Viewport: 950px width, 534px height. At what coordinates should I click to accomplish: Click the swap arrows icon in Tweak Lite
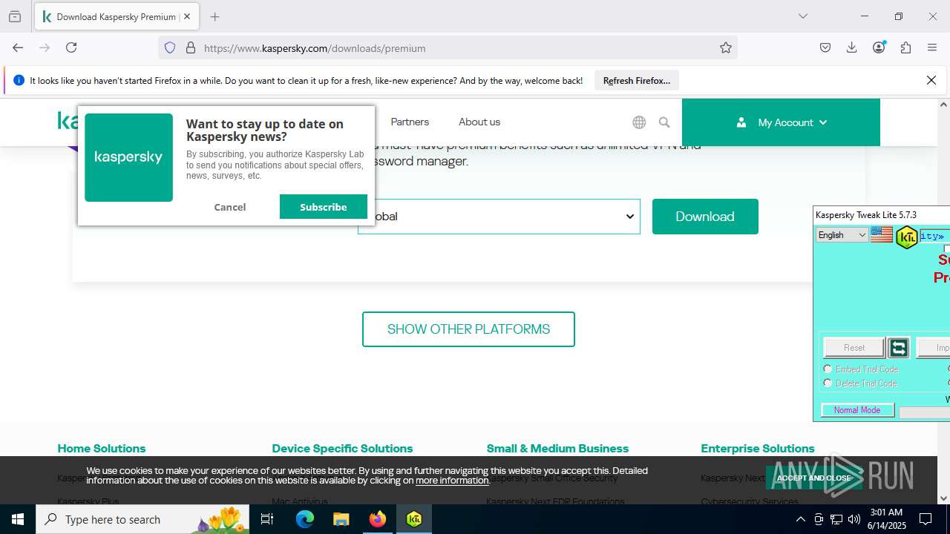[x=899, y=348]
